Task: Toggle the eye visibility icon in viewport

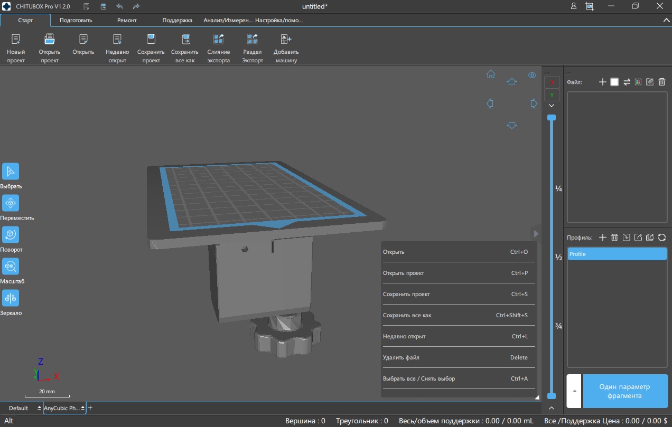Action: [532, 75]
